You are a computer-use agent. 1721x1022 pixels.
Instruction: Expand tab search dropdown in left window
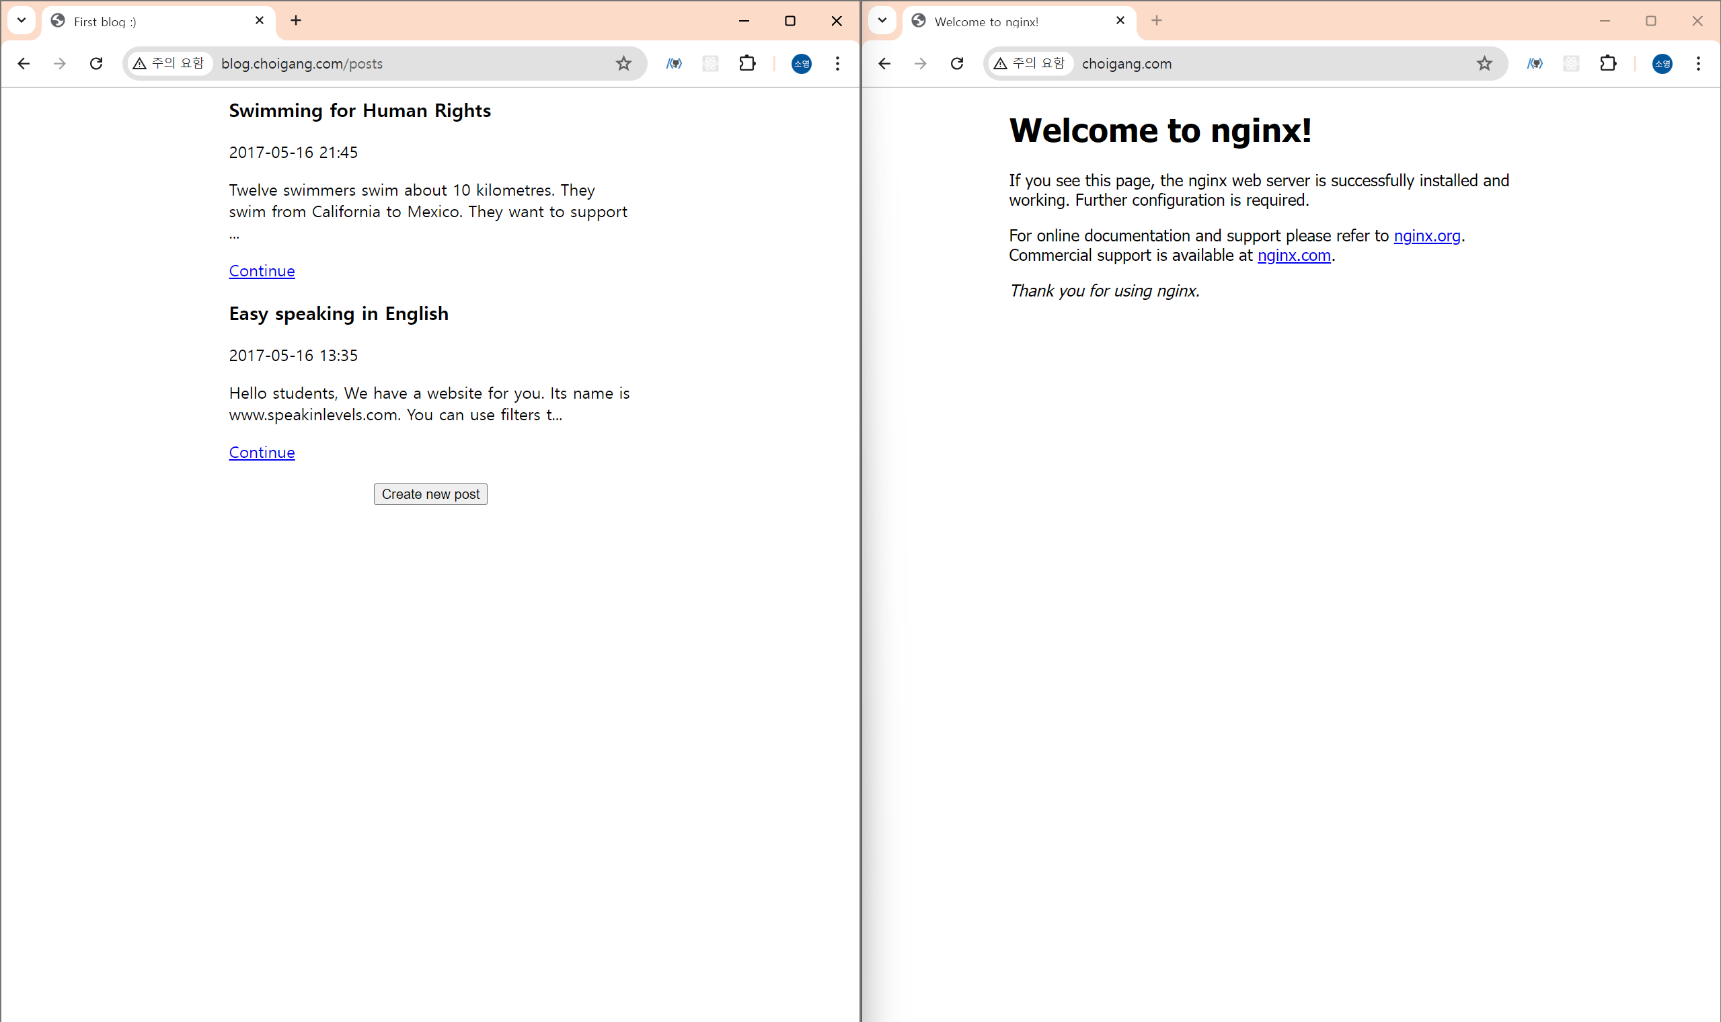22,21
